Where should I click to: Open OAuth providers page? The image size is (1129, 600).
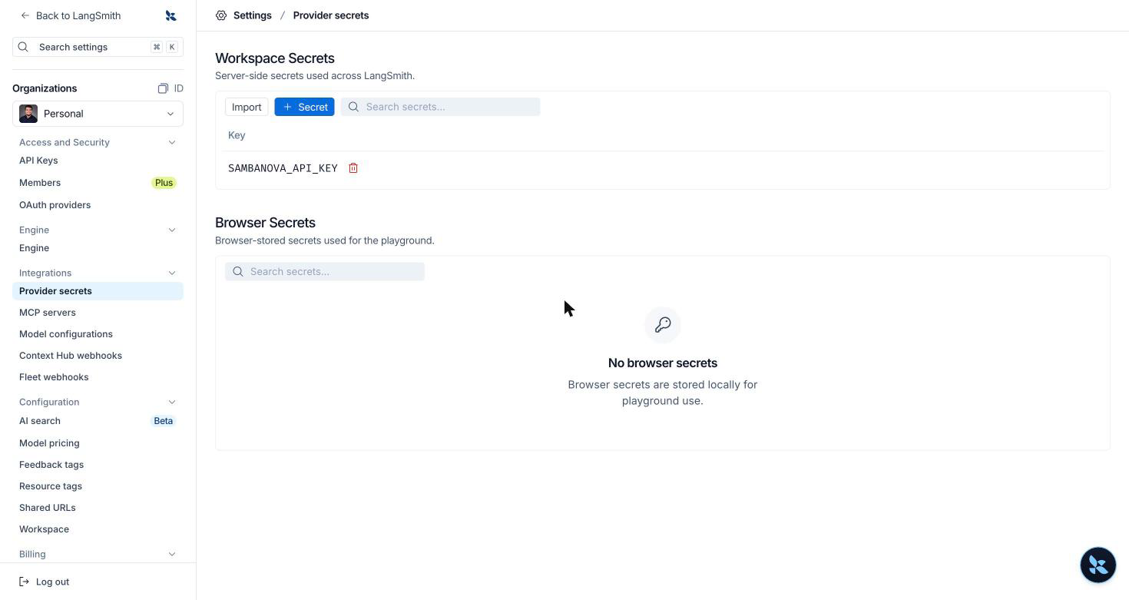(98, 205)
